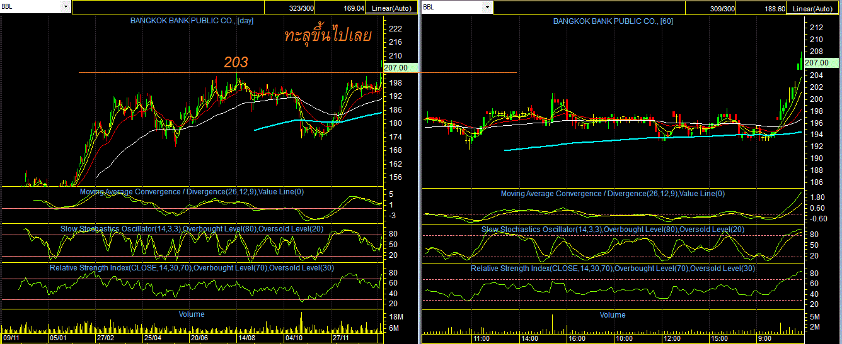This screenshot has width=842, height=344.
Task: Click the 25/04 date on the daily time axis
Action: point(153,338)
